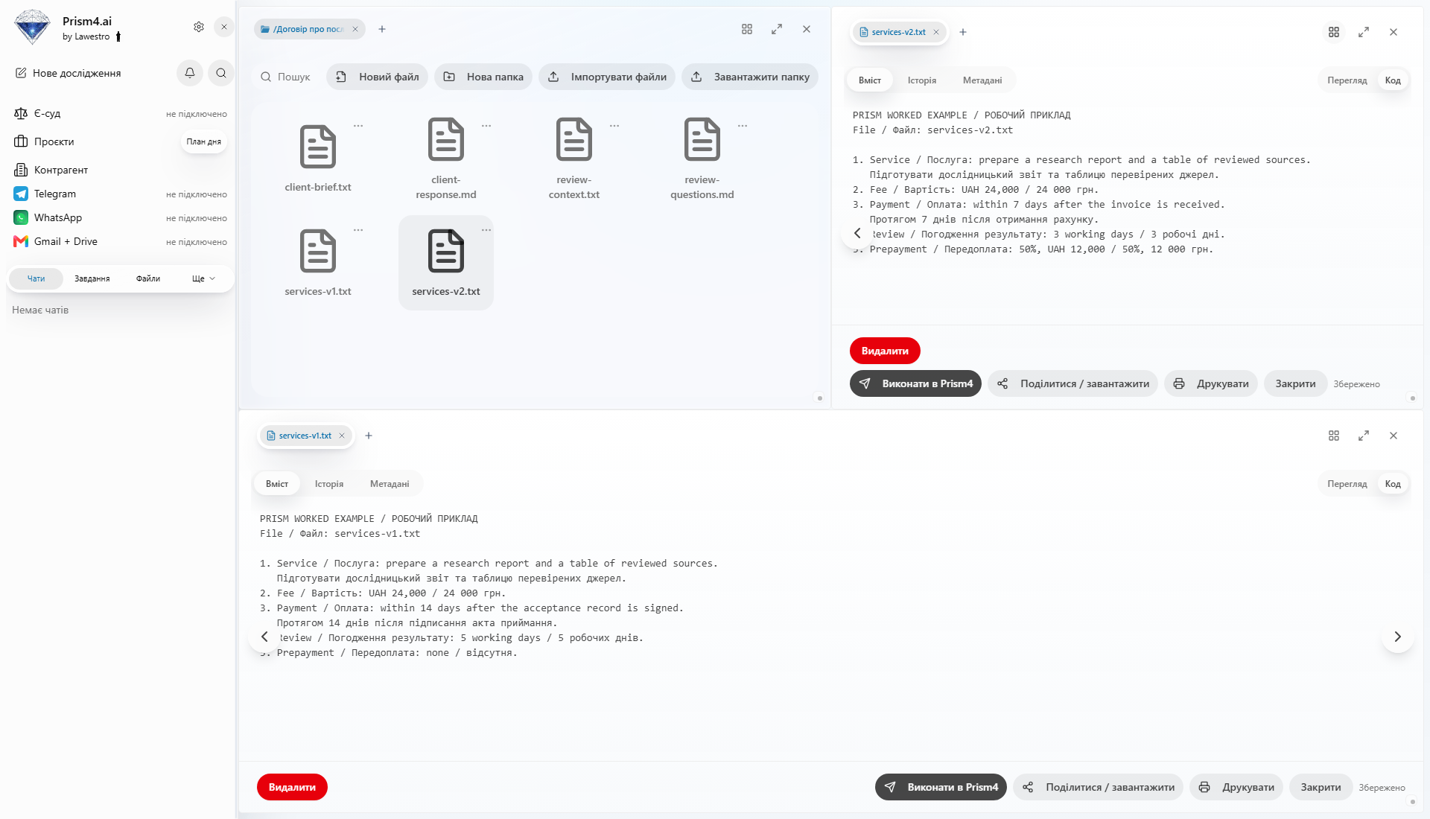The image size is (1430, 819).
Task: Click Новий файл button
Action: tap(377, 77)
